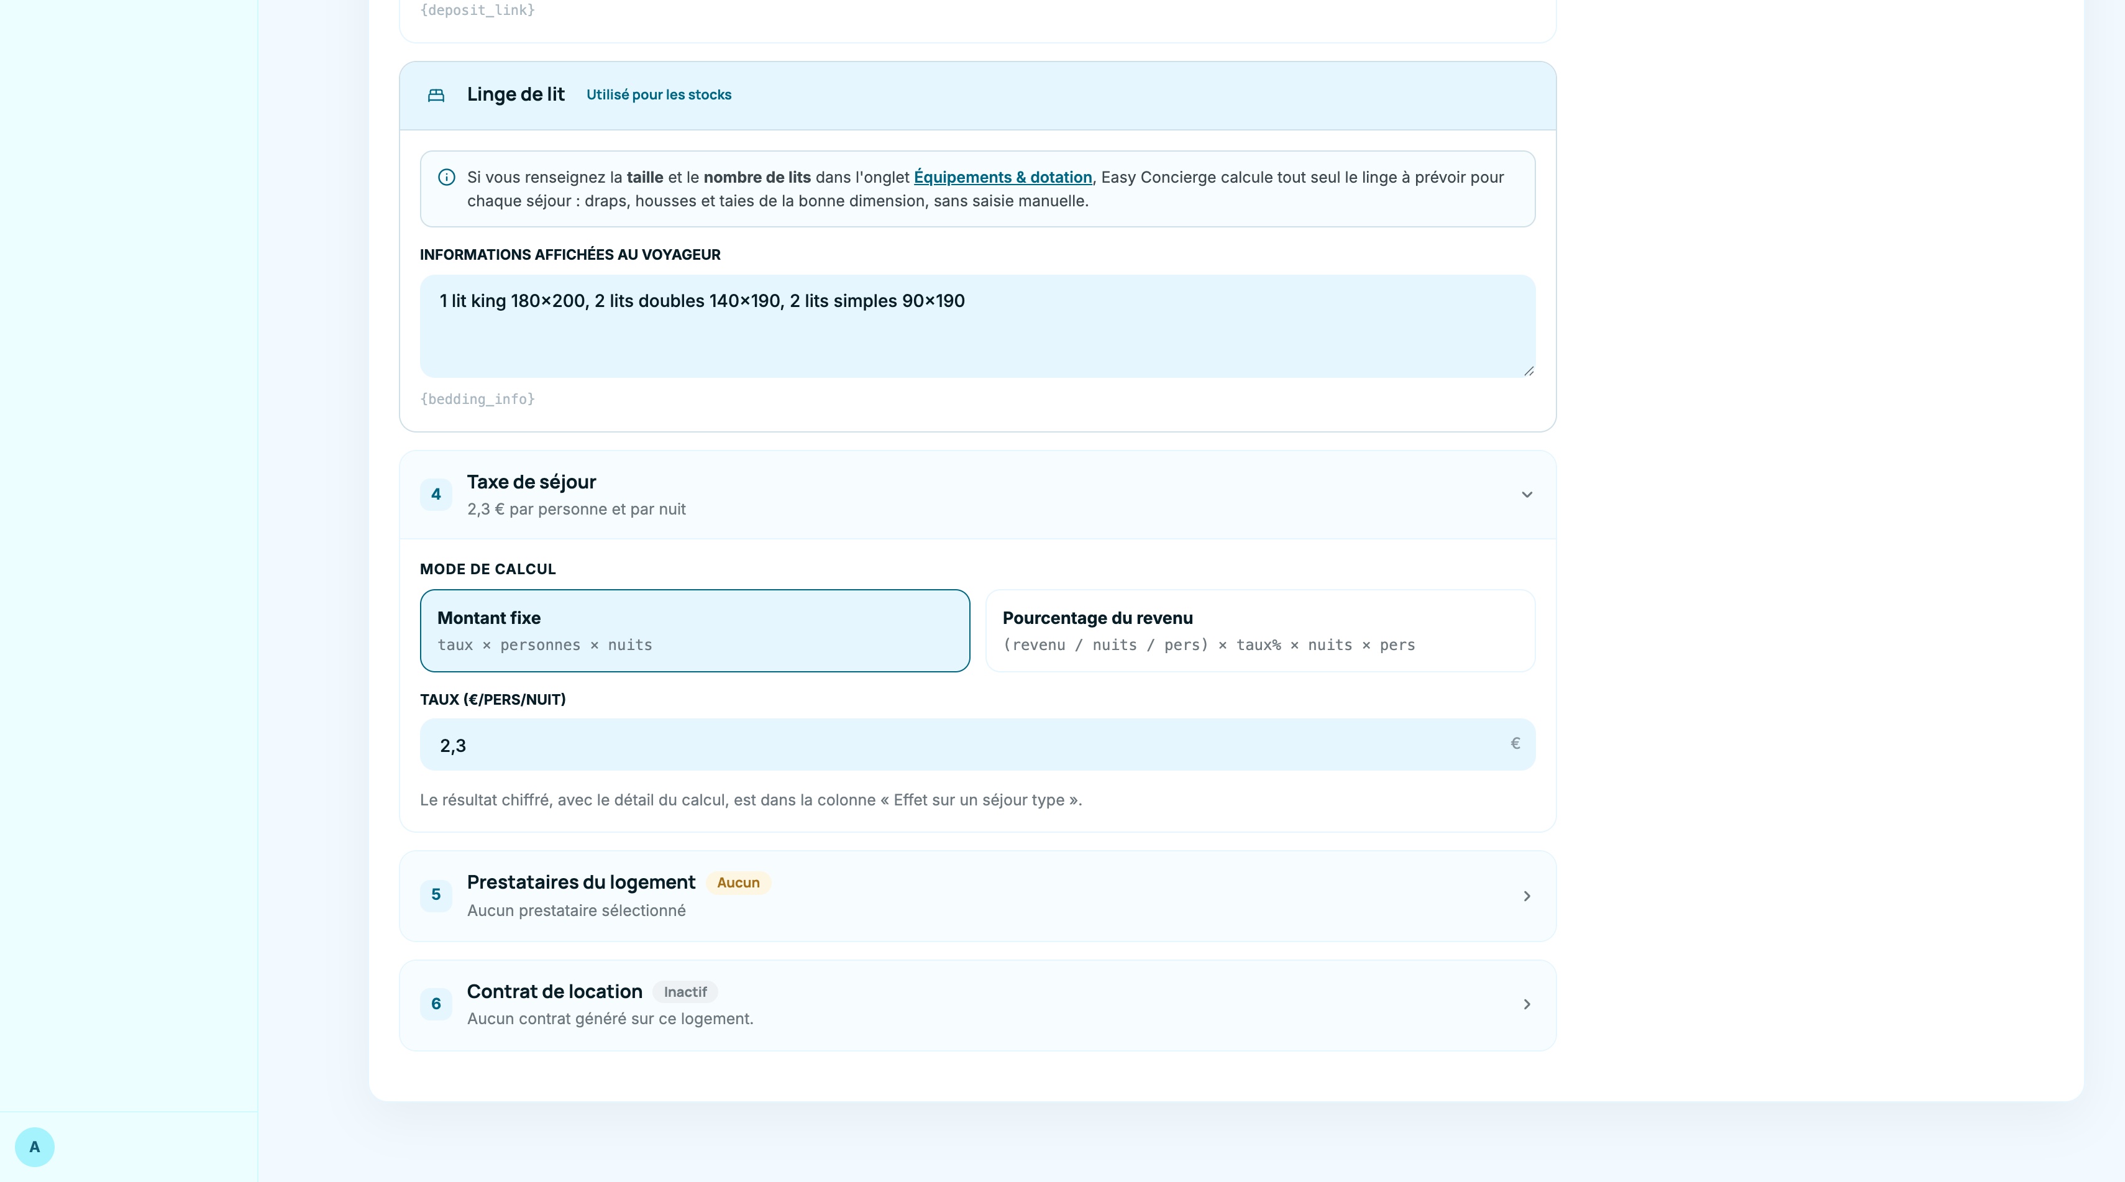Viewport: 2125px width, 1182px height.
Task: Open the Équipements & dotation link
Action: (1002, 177)
